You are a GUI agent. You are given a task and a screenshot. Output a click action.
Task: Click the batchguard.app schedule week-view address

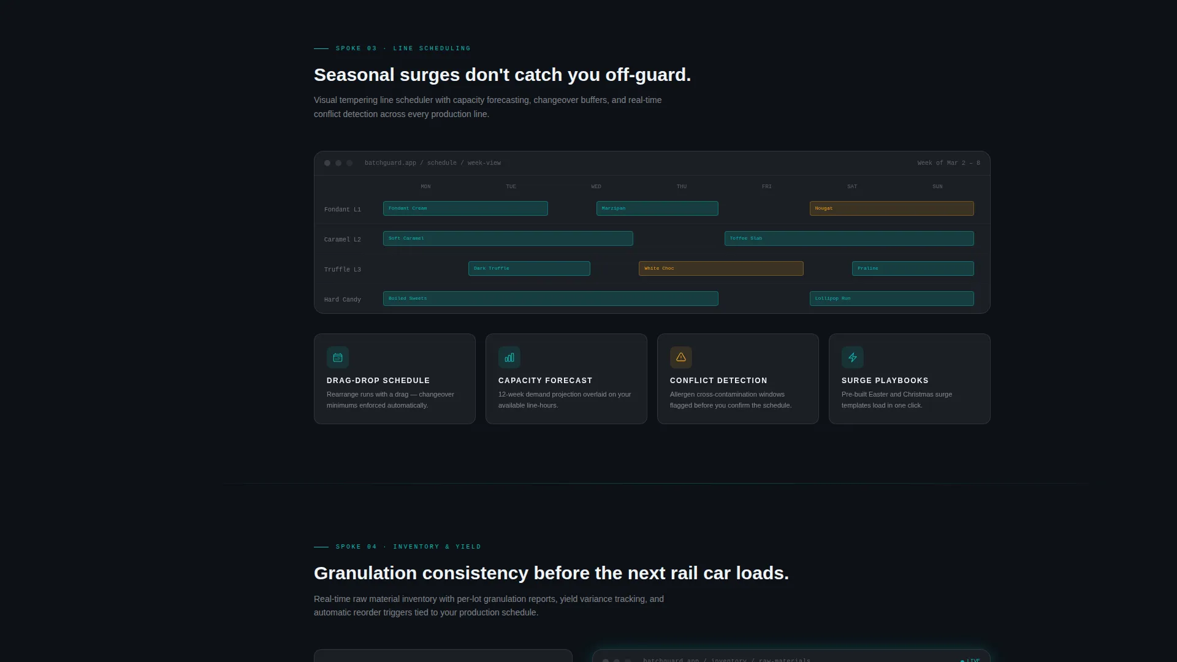coord(433,163)
